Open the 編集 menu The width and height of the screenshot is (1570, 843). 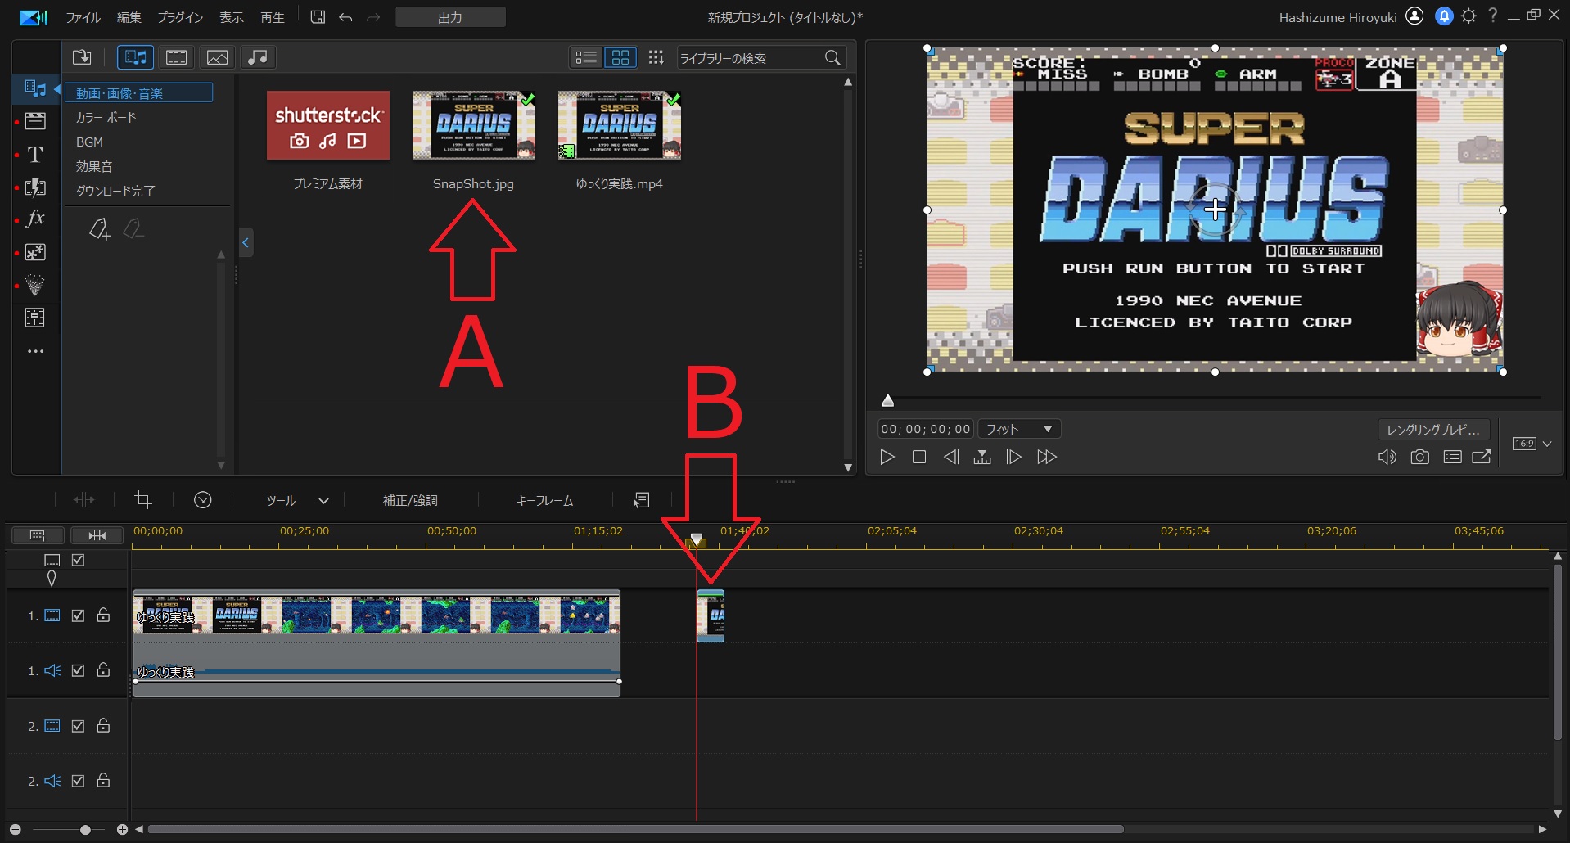129,17
